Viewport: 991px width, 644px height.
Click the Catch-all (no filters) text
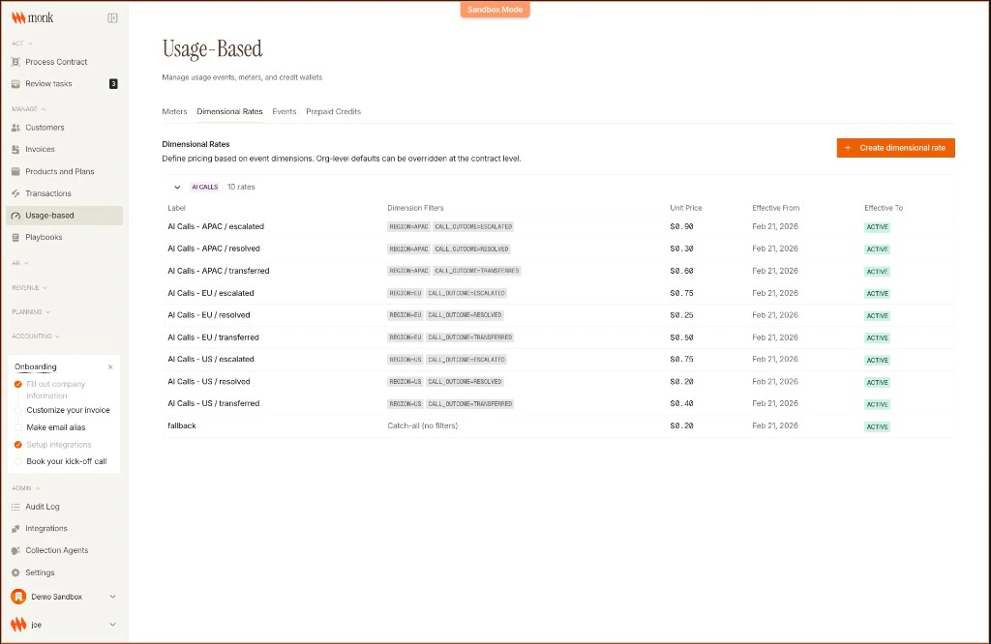[x=422, y=426]
